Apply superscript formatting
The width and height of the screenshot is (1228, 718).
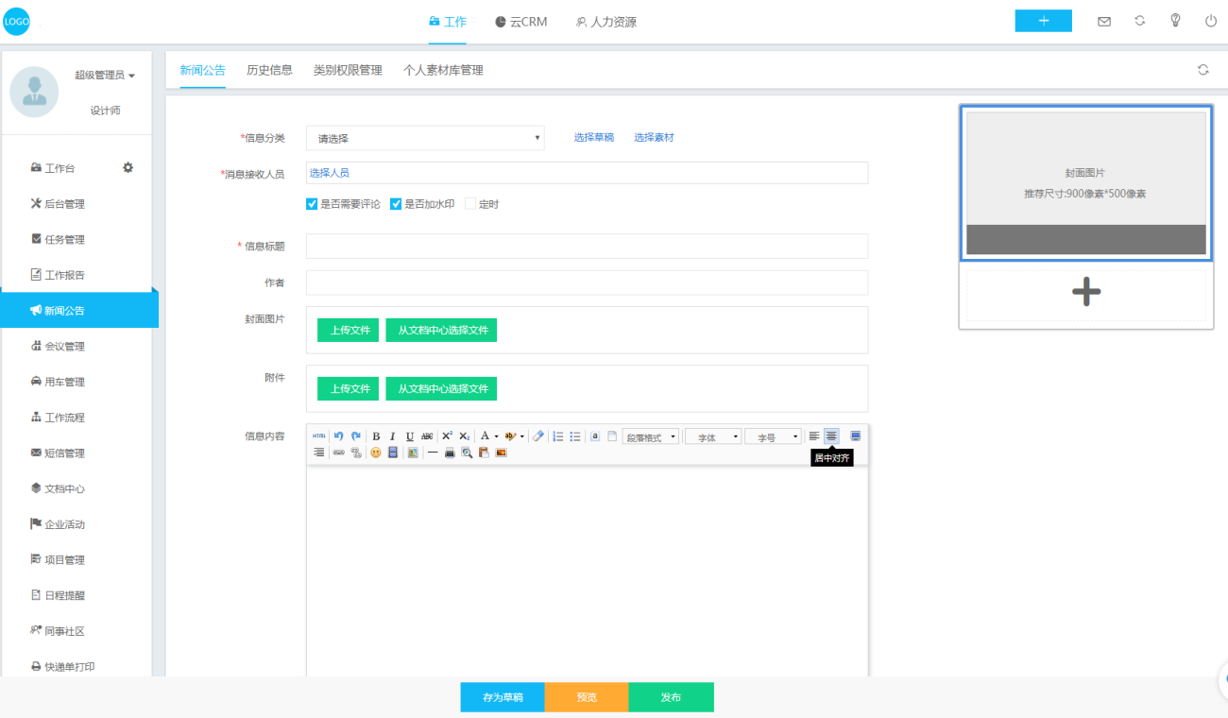click(447, 436)
